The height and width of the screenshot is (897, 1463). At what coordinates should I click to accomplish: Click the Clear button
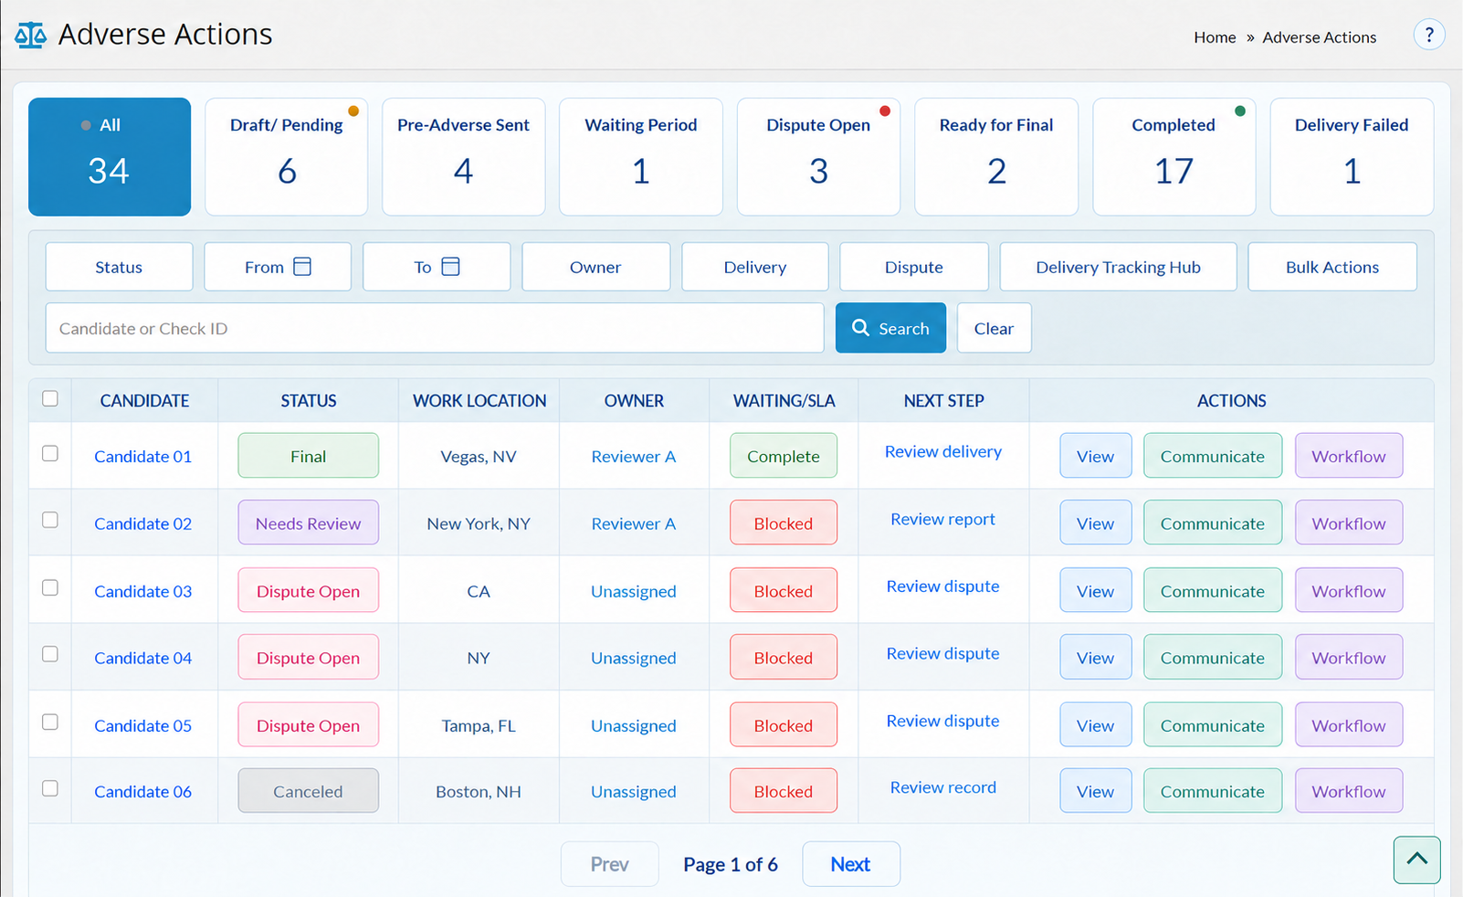995,328
